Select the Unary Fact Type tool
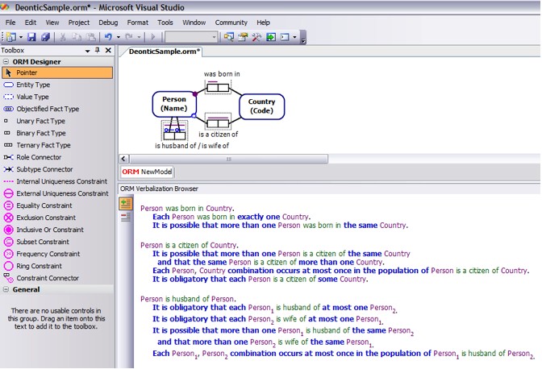Image resolution: width=542 pixels, height=369 pixels. tap(57, 121)
